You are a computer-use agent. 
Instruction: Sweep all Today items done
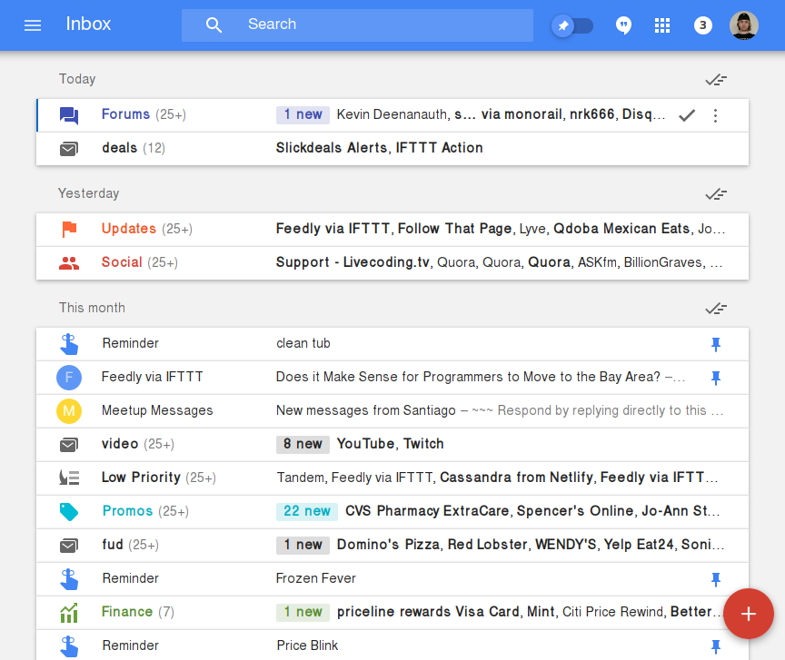716,80
